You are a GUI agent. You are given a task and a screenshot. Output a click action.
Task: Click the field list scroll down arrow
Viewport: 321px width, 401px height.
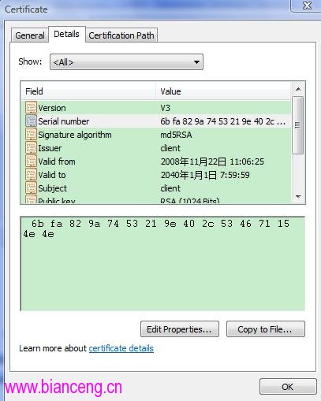(298, 196)
